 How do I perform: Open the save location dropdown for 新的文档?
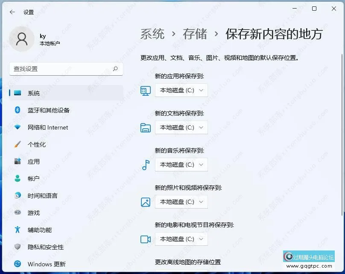point(181,127)
